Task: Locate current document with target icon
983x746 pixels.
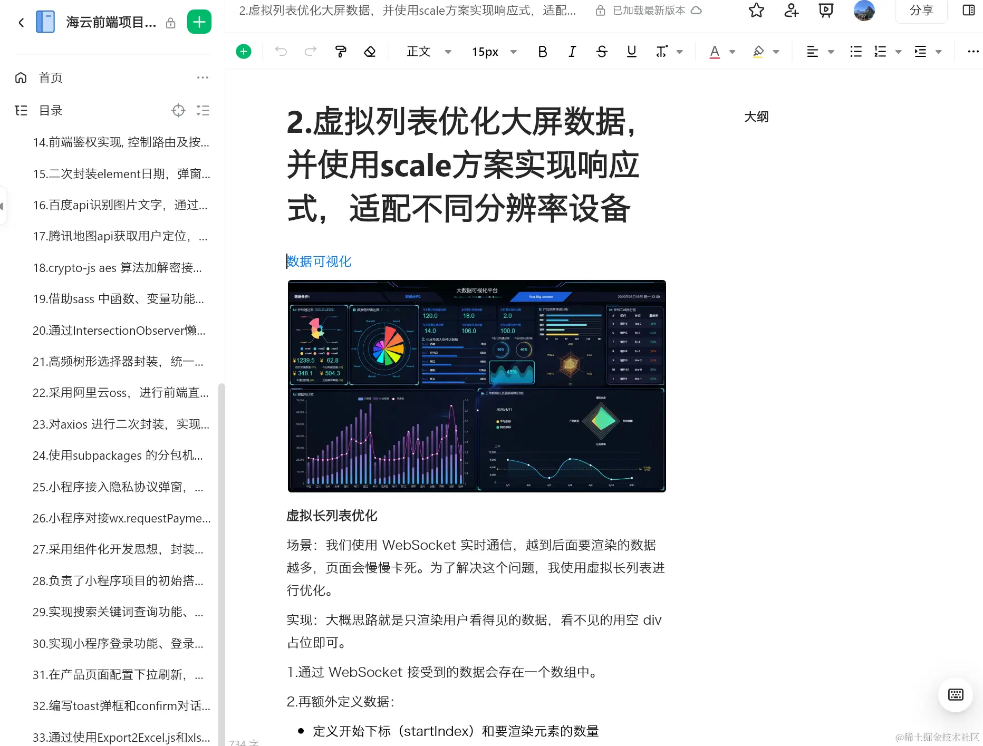Action: (178, 111)
